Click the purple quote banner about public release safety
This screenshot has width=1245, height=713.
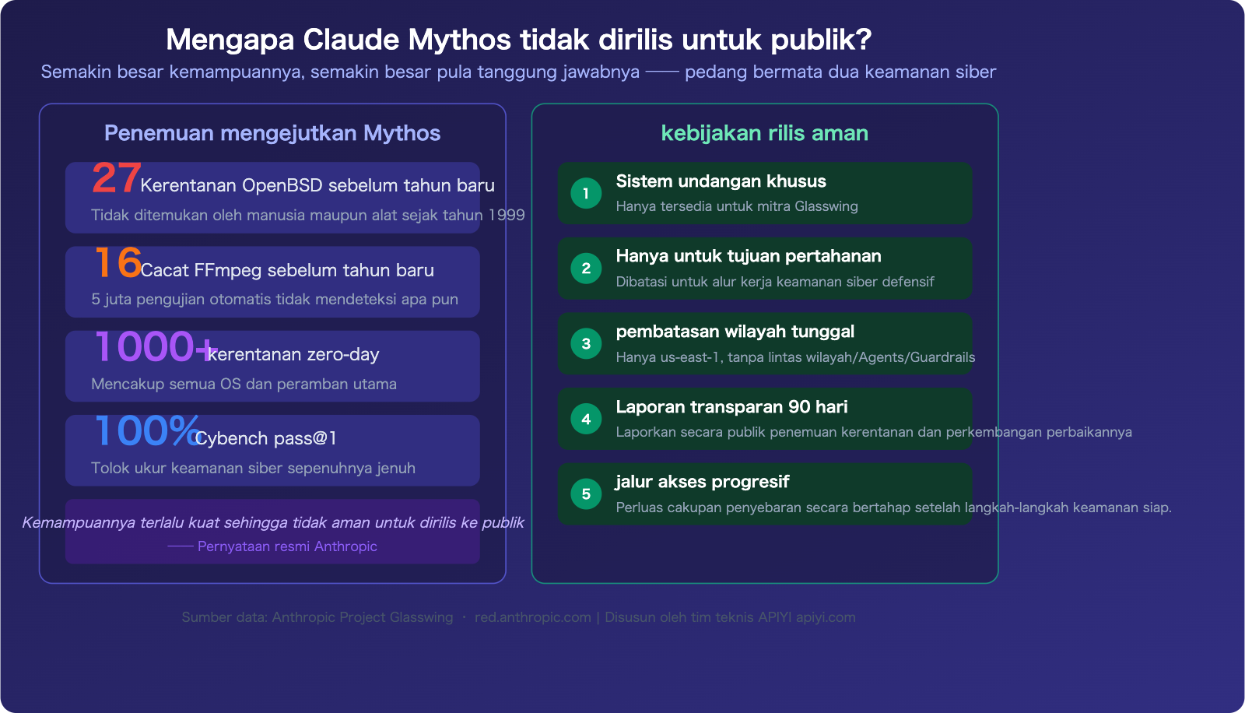coord(272,533)
